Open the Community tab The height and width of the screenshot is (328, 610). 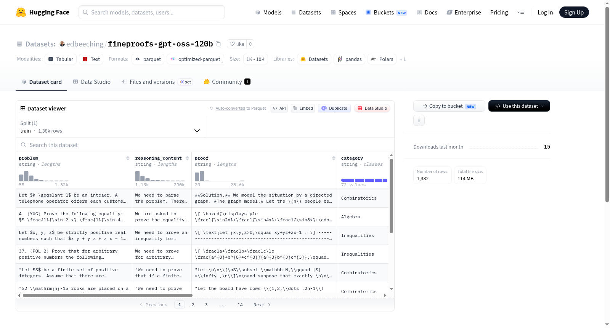(227, 82)
